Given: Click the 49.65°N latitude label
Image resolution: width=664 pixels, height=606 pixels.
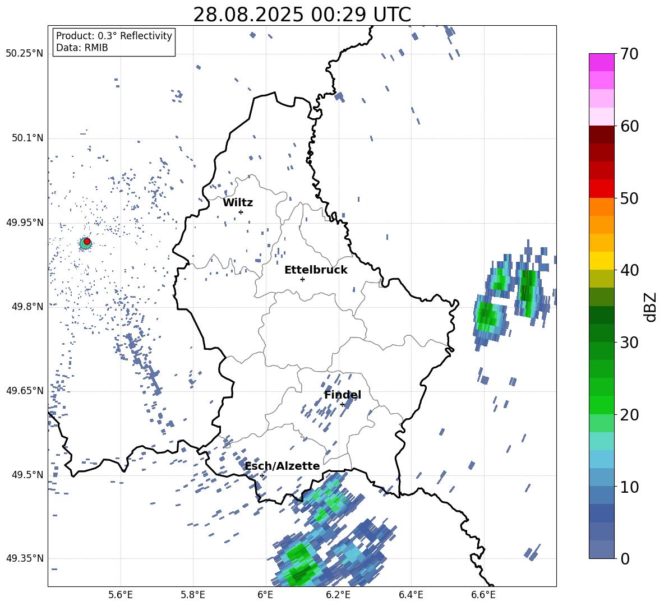Looking at the screenshot, I should 25,391.
